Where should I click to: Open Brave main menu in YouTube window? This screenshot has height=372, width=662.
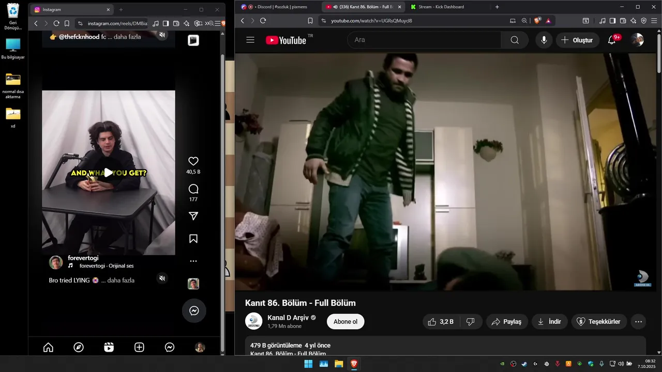[654, 21]
